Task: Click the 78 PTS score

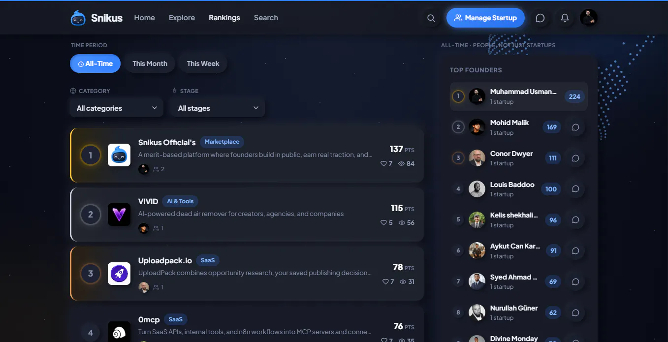Action: point(403,267)
